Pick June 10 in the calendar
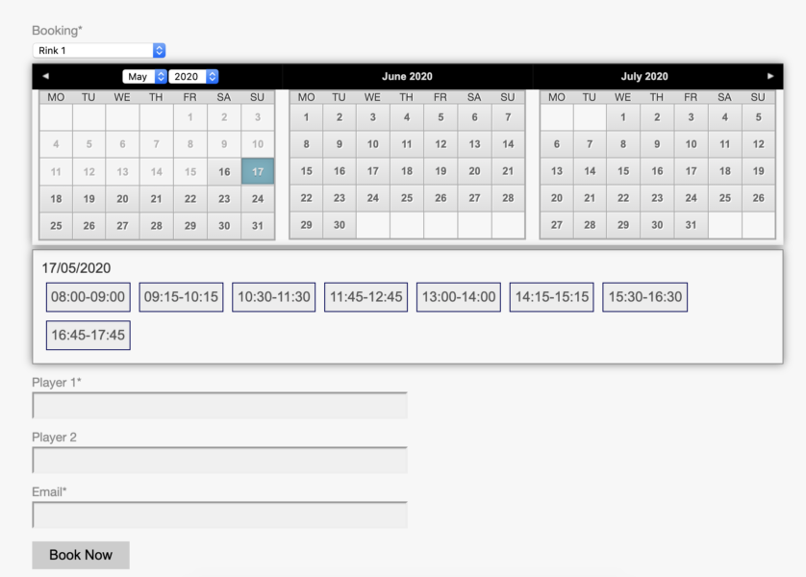This screenshot has height=577, width=806. click(372, 144)
